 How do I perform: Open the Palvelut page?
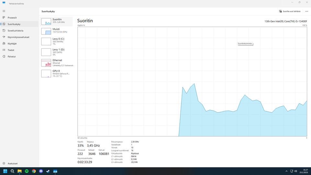(19, 56)
